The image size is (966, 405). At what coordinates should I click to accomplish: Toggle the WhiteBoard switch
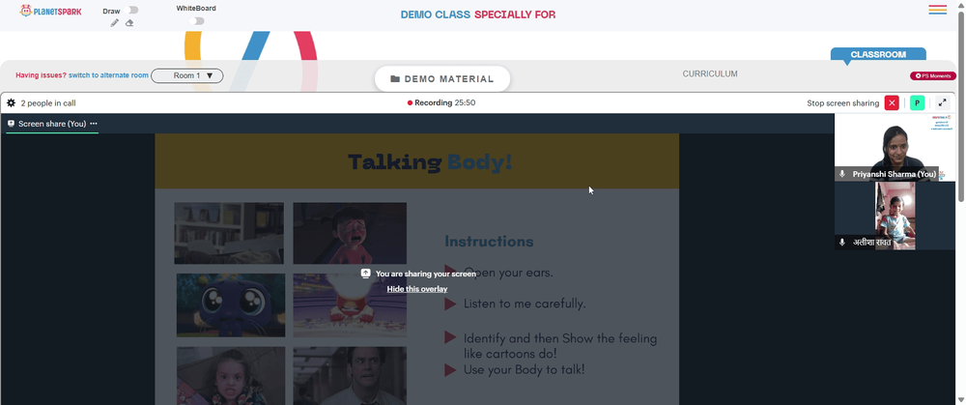tap(196, 21)
